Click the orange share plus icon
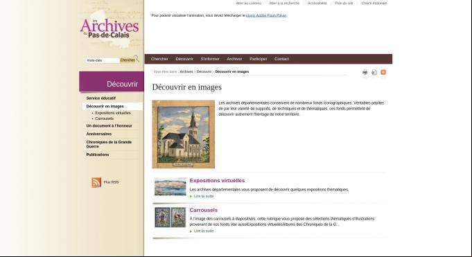472x257 pixels. [x=383, y=72]
